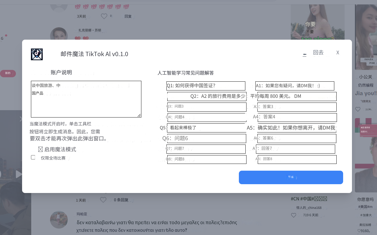Click the 惊人的_china168 username
Image resolution: width=377 pixels, height=235 pixels.
tap(309, 208)
